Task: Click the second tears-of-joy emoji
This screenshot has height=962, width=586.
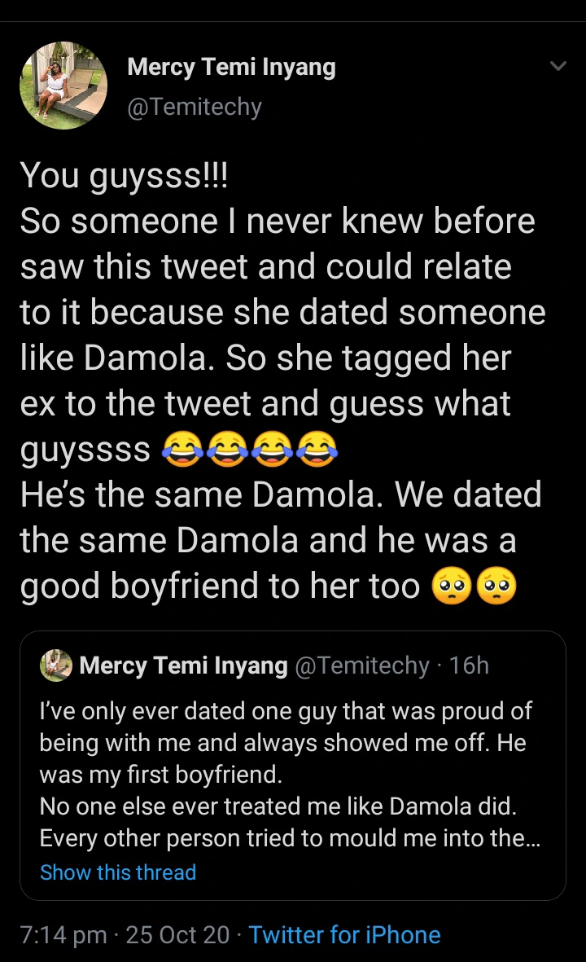Action: click(227, 450)
